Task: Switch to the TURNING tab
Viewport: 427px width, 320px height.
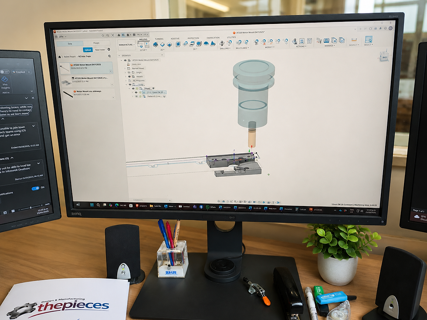Action: click(159, 39)
